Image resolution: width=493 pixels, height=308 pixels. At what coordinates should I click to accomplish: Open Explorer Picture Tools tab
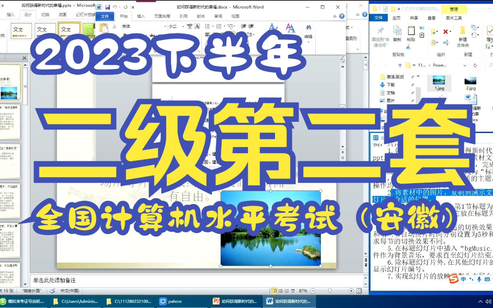tap(454, 18)
